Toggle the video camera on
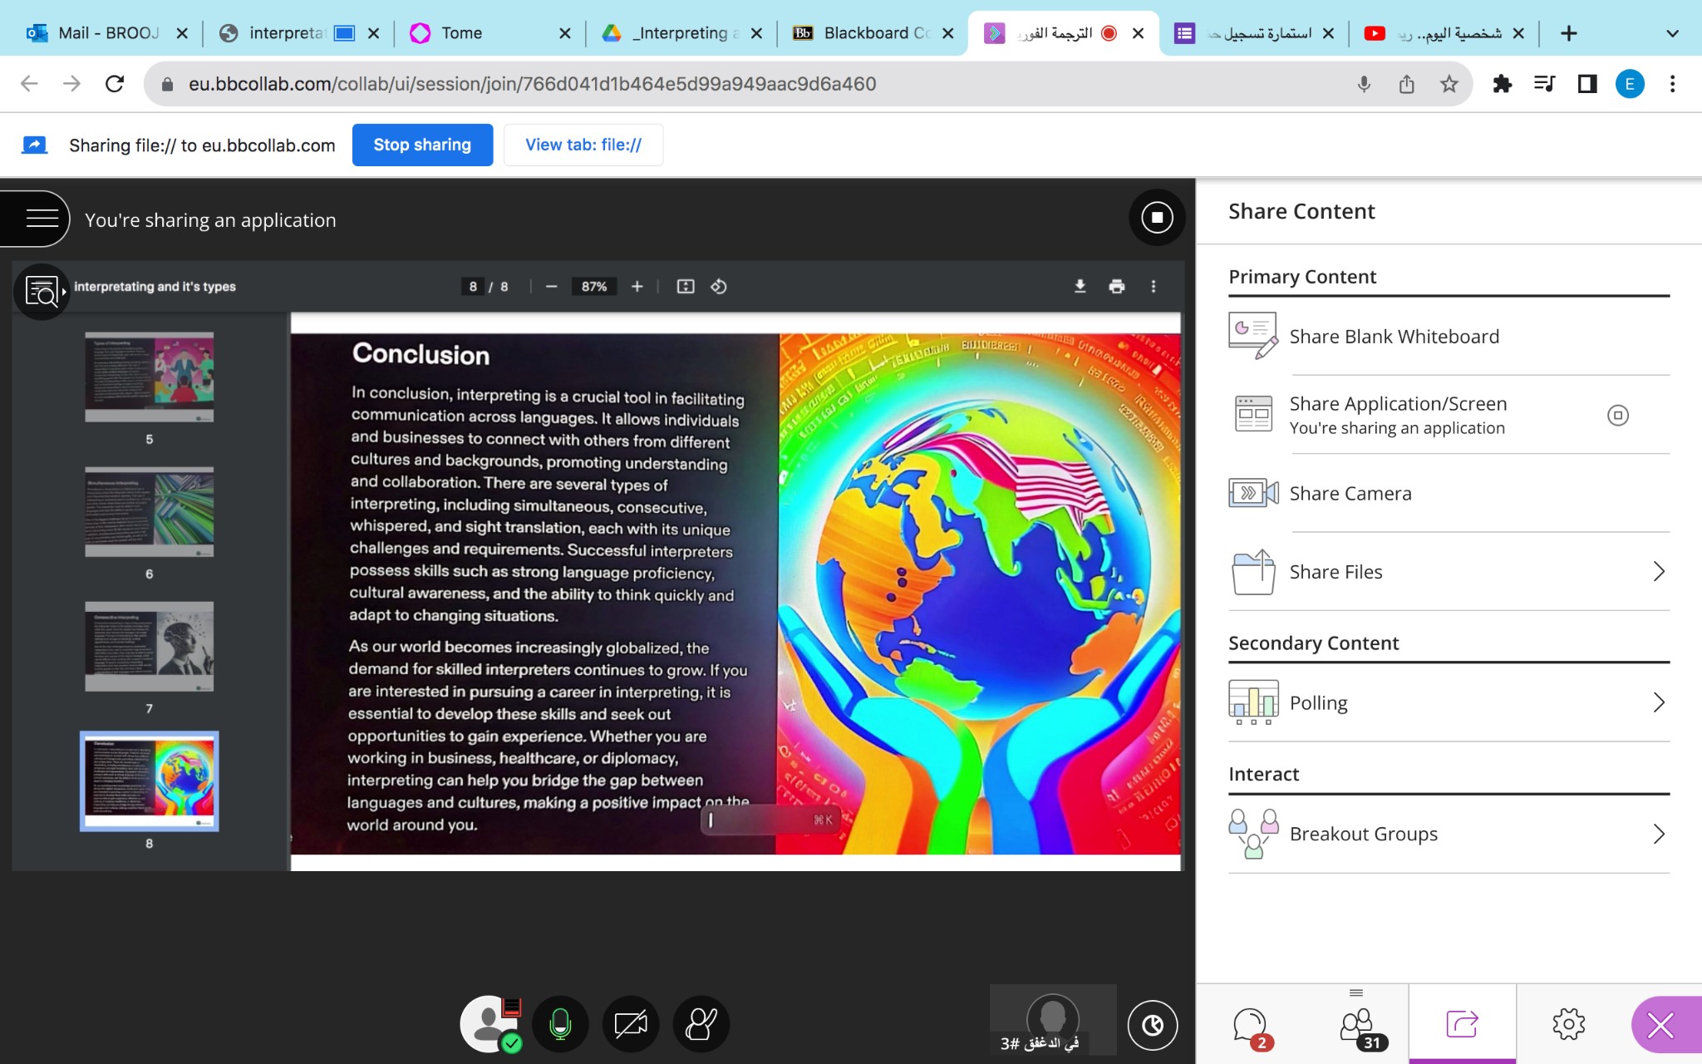 coord(631,1024)
